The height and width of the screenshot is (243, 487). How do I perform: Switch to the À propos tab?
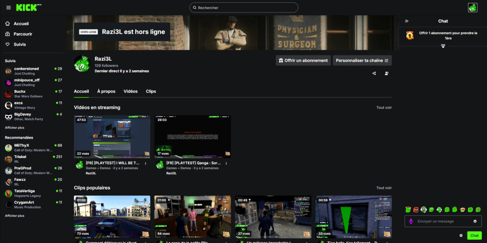(x=106, y=92)
